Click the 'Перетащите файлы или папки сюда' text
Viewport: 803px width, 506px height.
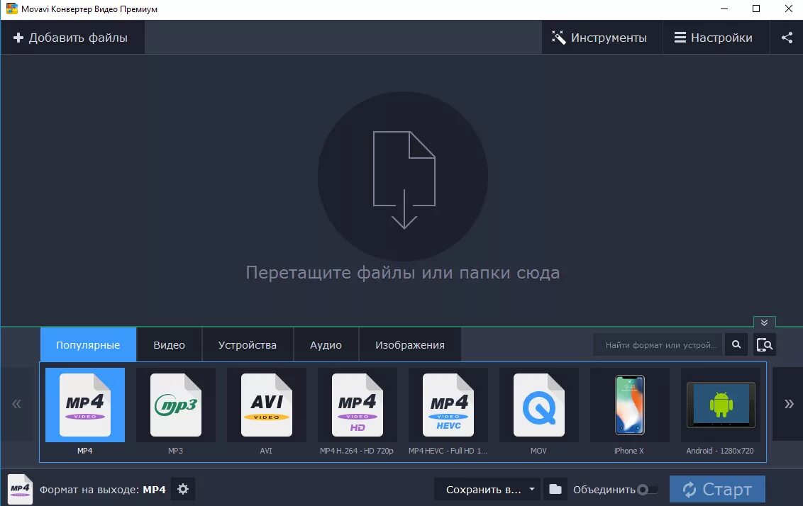(402, 272)
